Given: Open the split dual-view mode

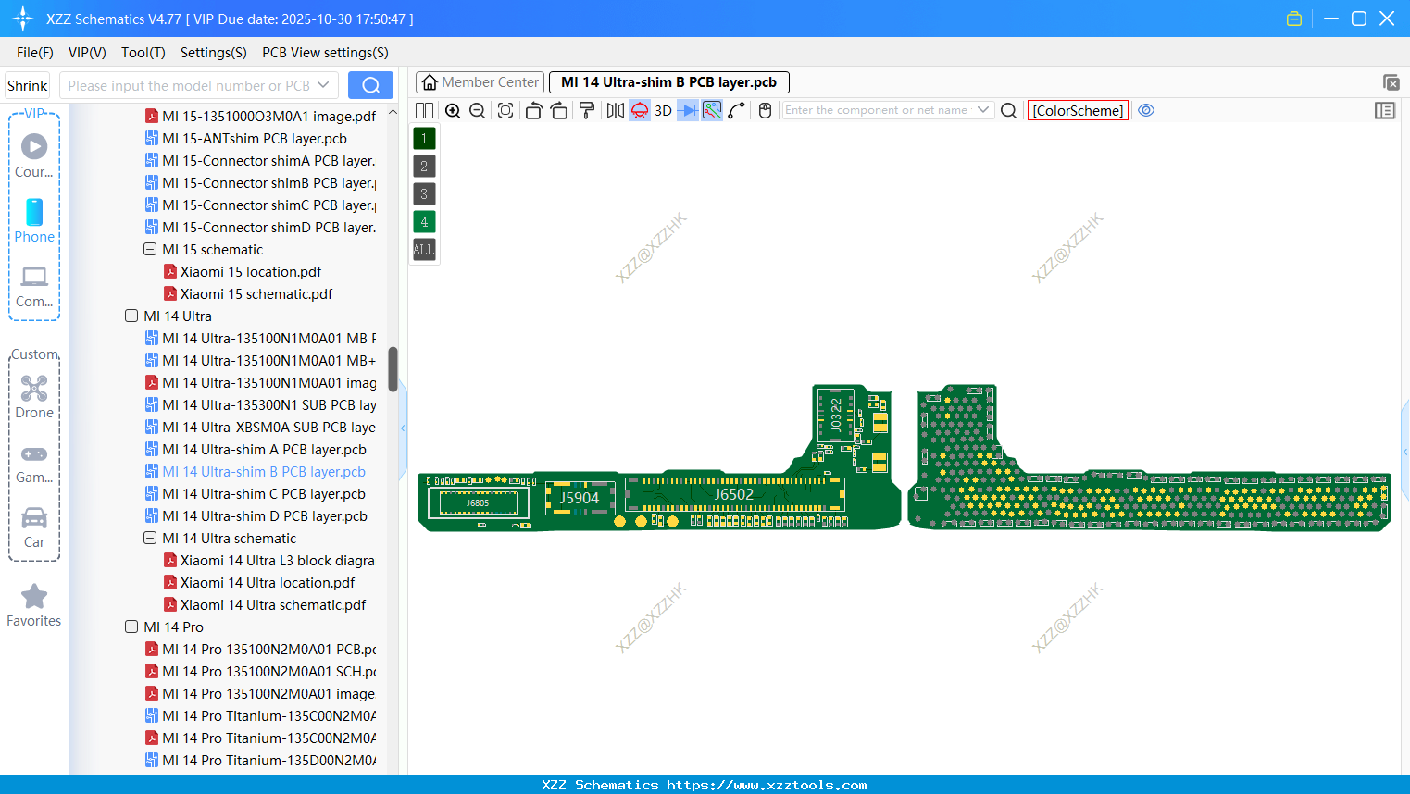Looking at the screenshot, I should (423, 110).
